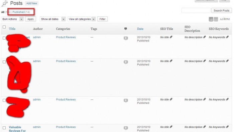The image size is (234, 132).
Task: Edit SEO keywords pencil in third row
Action: tap(227, 100)
